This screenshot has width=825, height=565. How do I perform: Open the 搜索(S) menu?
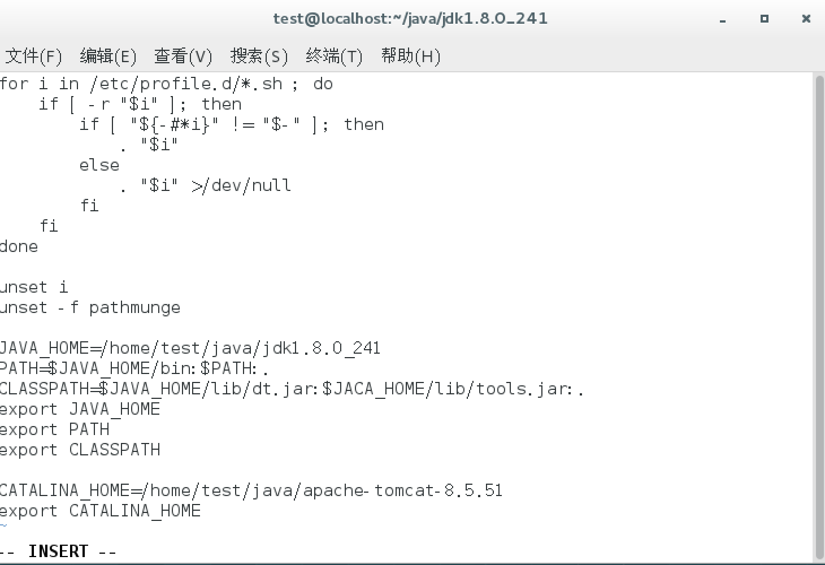[x=259, y=56]
